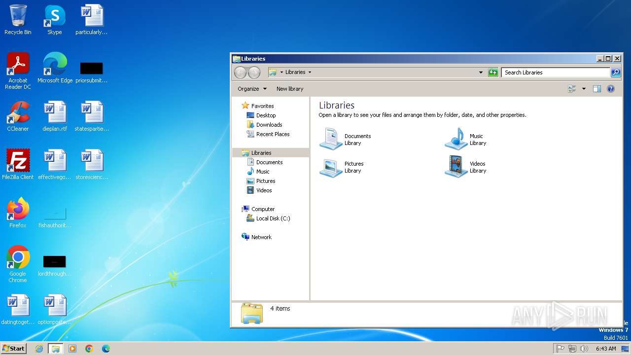Open the Start menu
The image size is (631, 355).
[14, 348]
